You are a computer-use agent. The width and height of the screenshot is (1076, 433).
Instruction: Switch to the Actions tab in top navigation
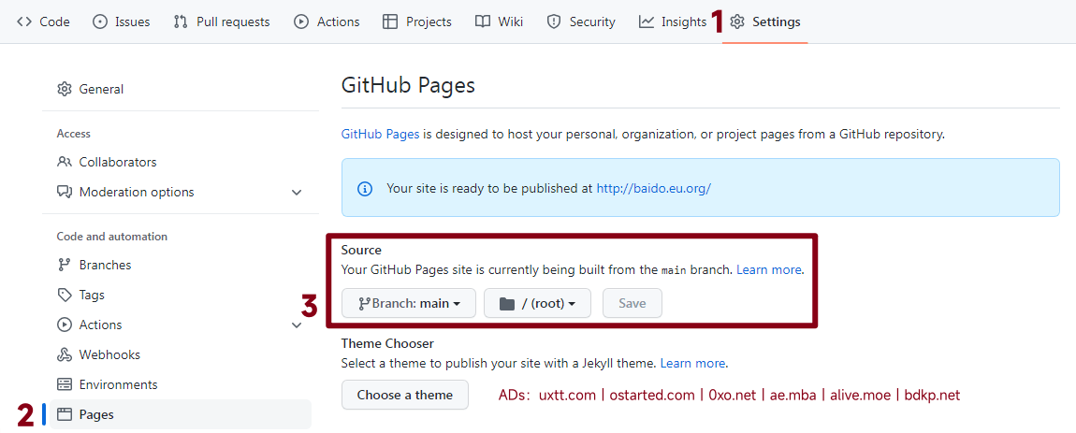point(327,22)
